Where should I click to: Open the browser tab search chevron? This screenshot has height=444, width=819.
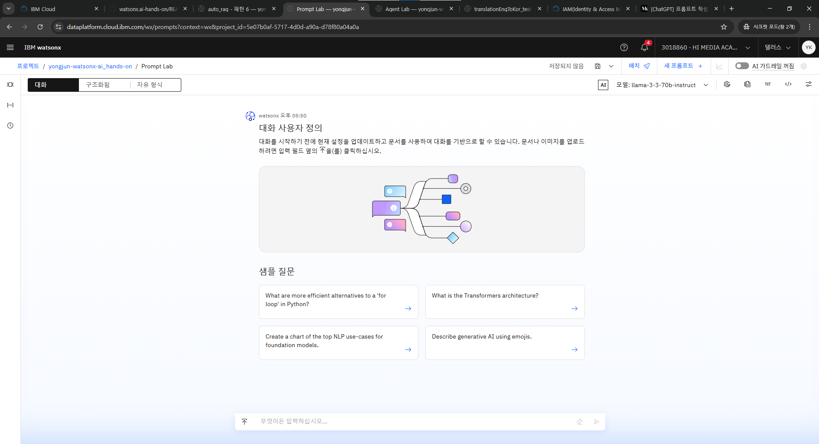click(x=9, y=9)
